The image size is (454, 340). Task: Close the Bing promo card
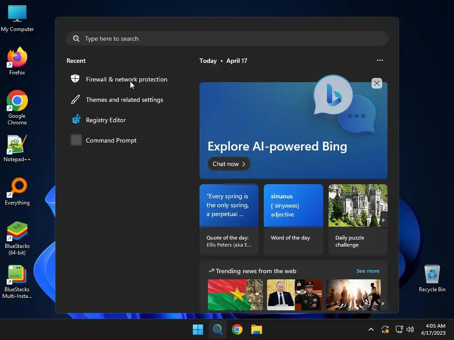click(x=377, y=83)
